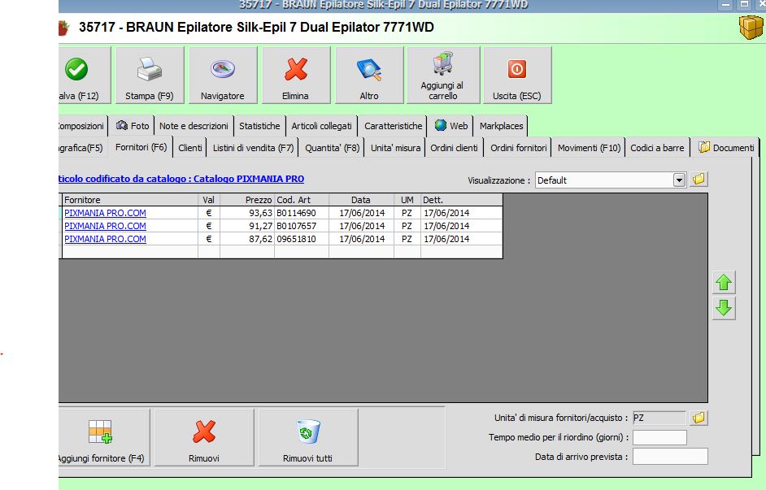Select the price cell 87,62
766x490 pixels.
pos(247,239)
